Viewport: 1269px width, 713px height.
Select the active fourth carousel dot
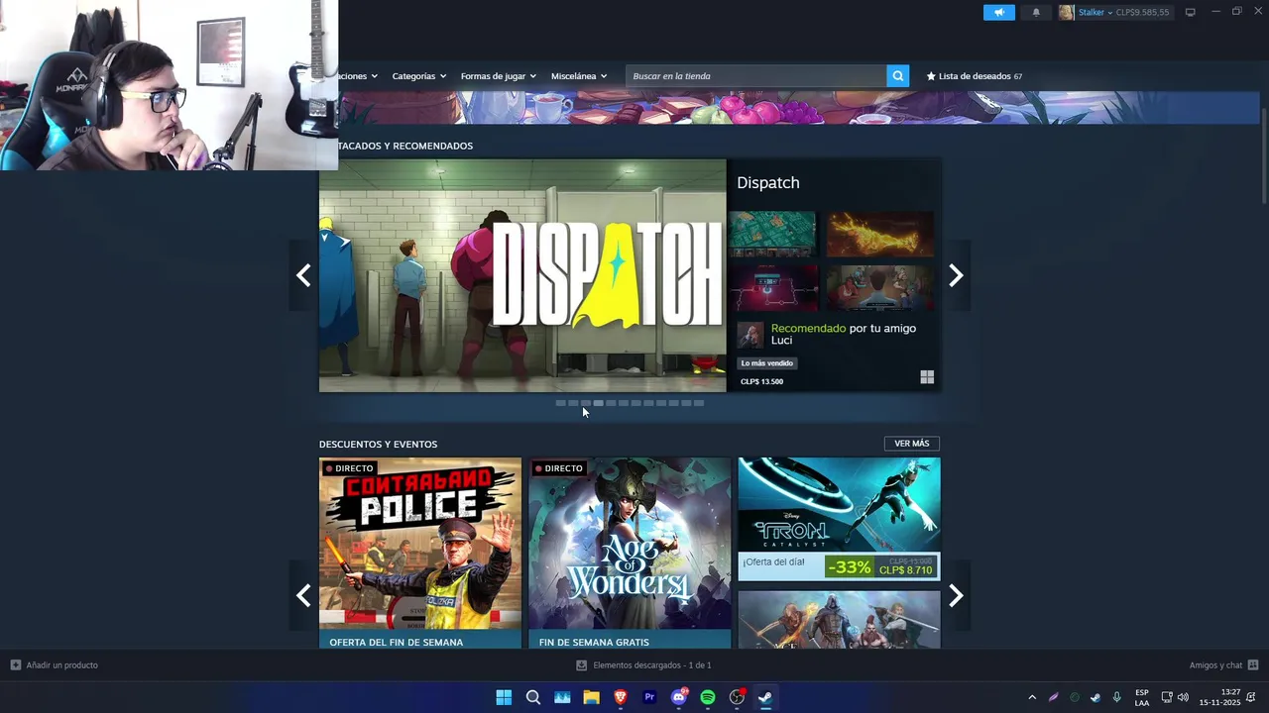point(598,403)
